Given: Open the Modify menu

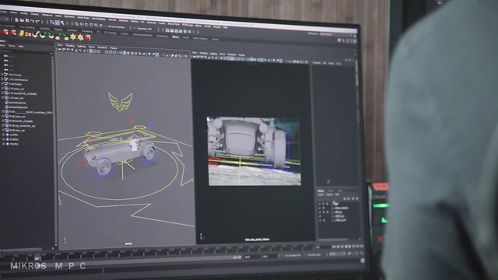Looking at the screenshot, I should [x=24, y=13].
